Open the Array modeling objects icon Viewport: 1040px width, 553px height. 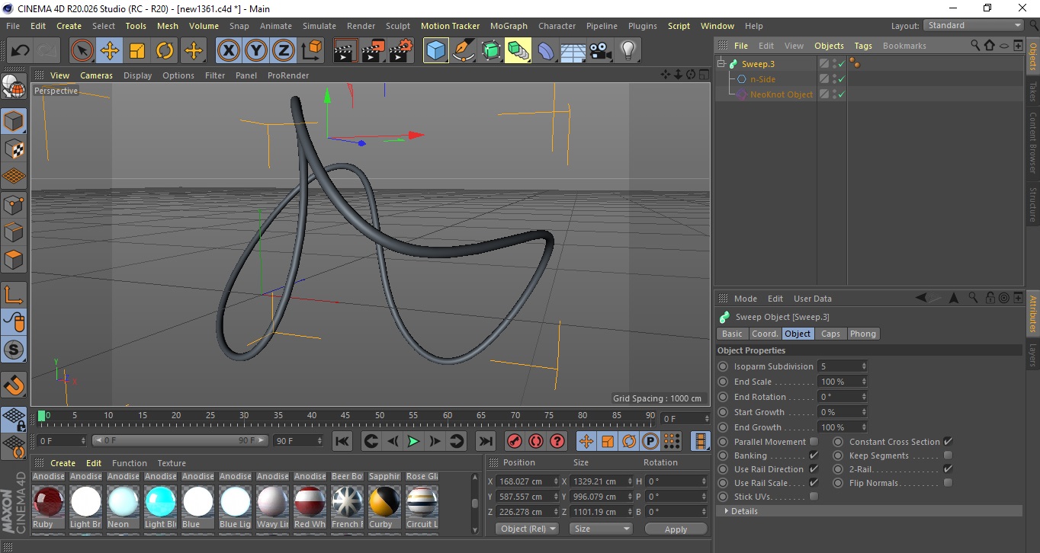point(518,51)
